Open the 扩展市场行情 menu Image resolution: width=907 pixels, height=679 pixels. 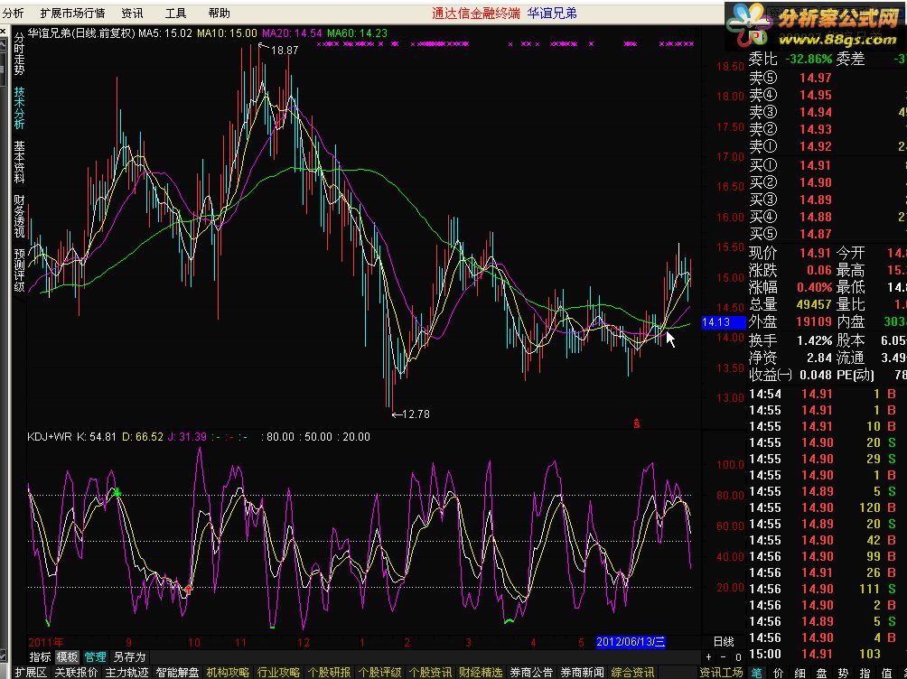click(x=73, y=13)
